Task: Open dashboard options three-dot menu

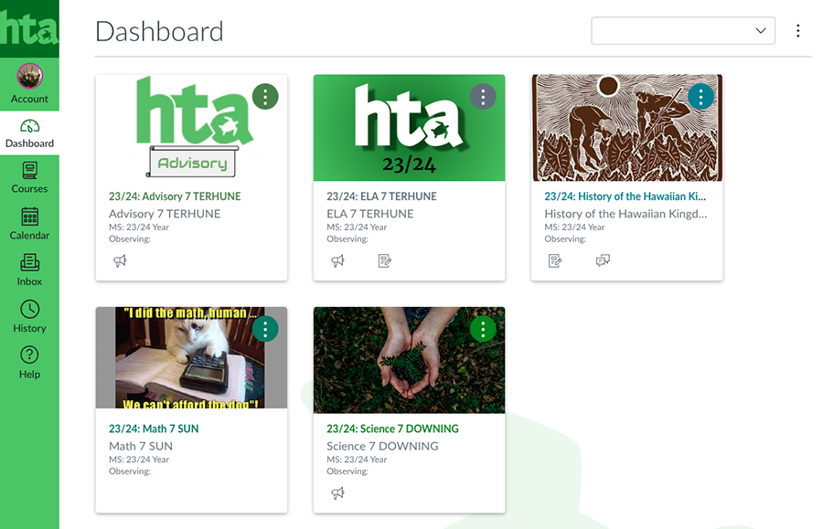Action: click(797, 31)
